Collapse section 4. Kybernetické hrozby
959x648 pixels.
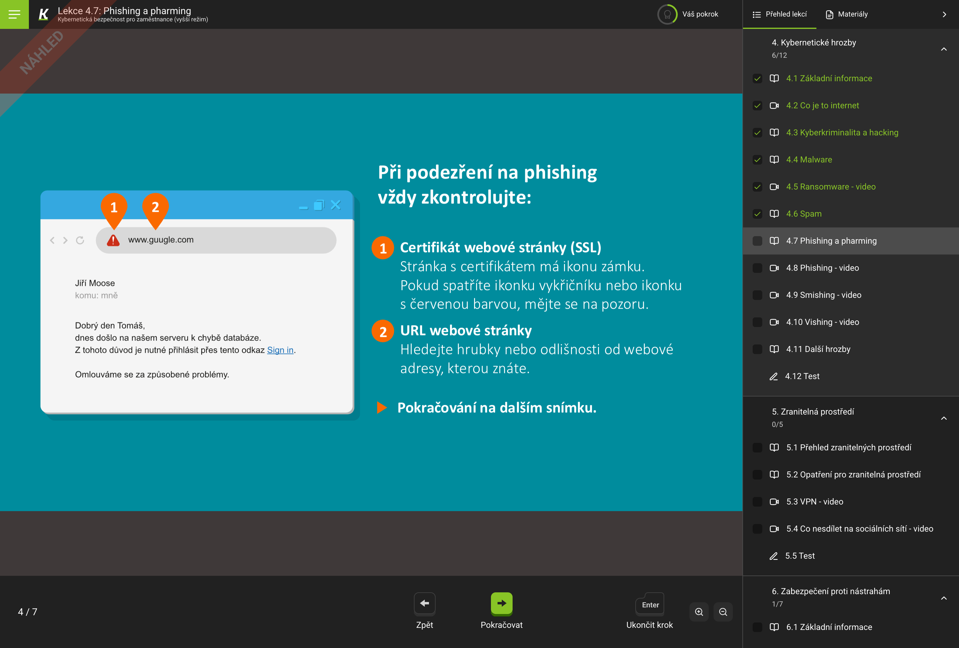[944, 49]
